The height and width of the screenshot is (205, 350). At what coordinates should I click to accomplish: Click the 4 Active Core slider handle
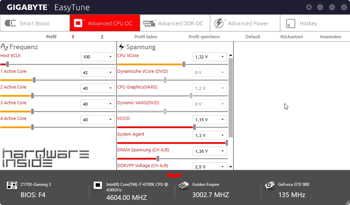coord(32,127)
